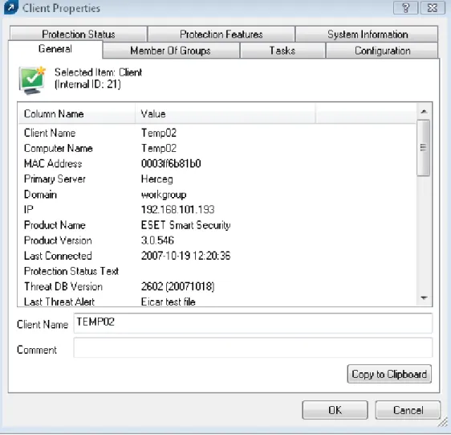
Task: Select the value ESET Smart Security
Action: coord(186,225)
